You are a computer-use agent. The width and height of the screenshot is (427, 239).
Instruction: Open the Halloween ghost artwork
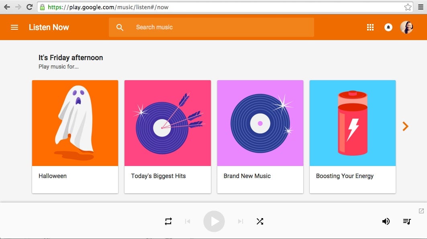(75, 123)
